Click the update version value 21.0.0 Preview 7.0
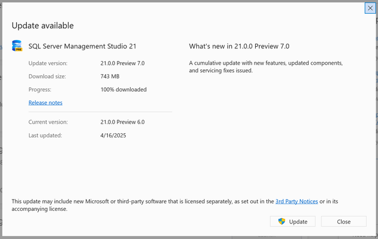378x239 pixels. [x=122, y=63]
